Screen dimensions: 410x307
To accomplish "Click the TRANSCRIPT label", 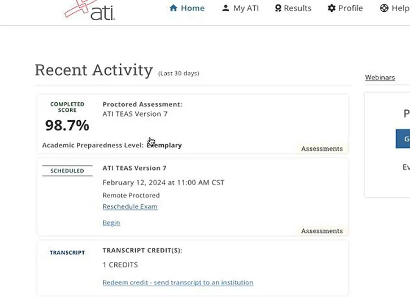I will [x=67, y=253].
